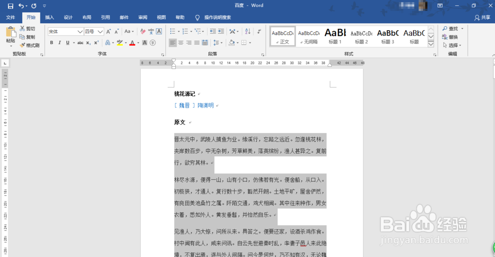
Task: Apply paragraph shading paint bucket
Action: tap(232, 43)
